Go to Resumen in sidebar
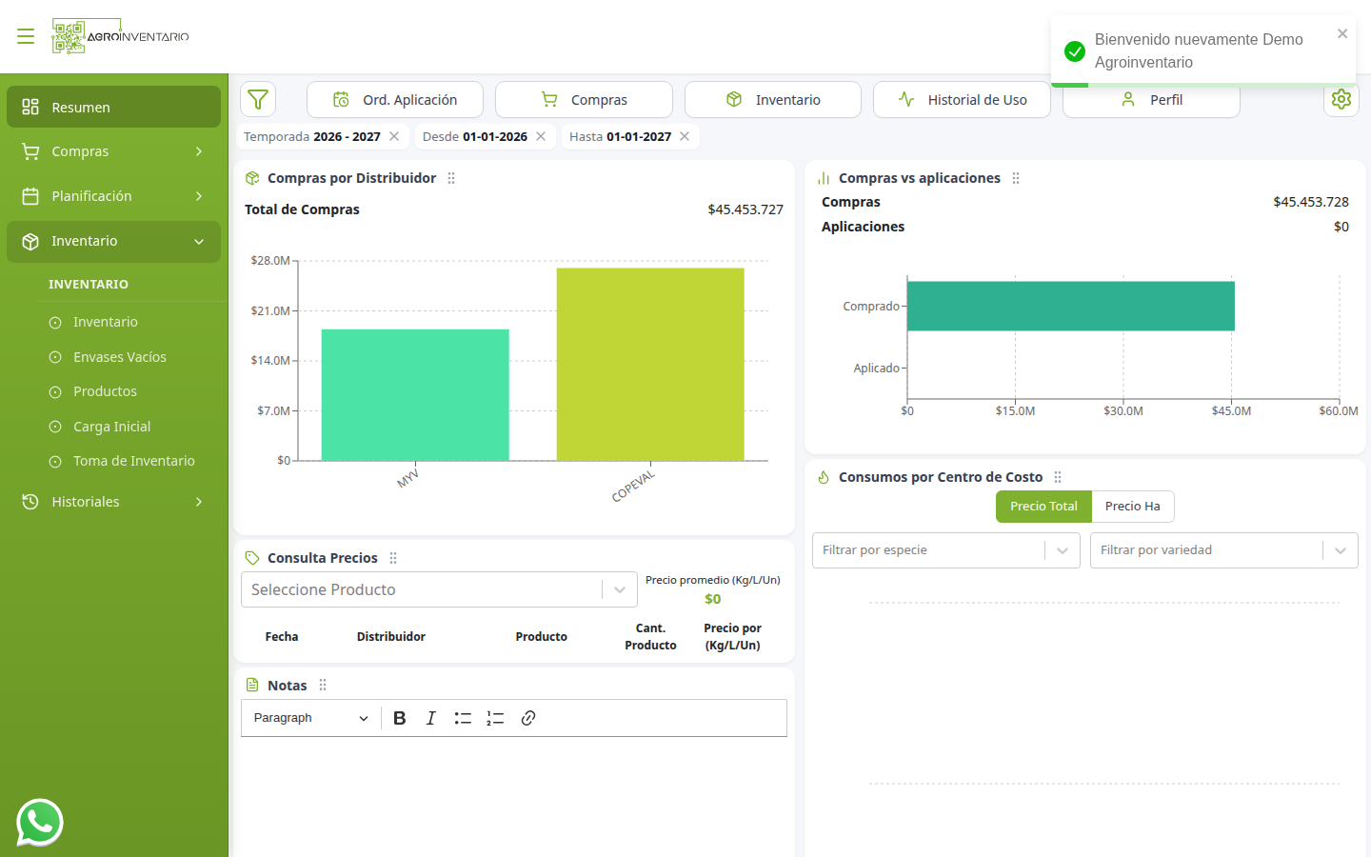 [x=113, y=107]
